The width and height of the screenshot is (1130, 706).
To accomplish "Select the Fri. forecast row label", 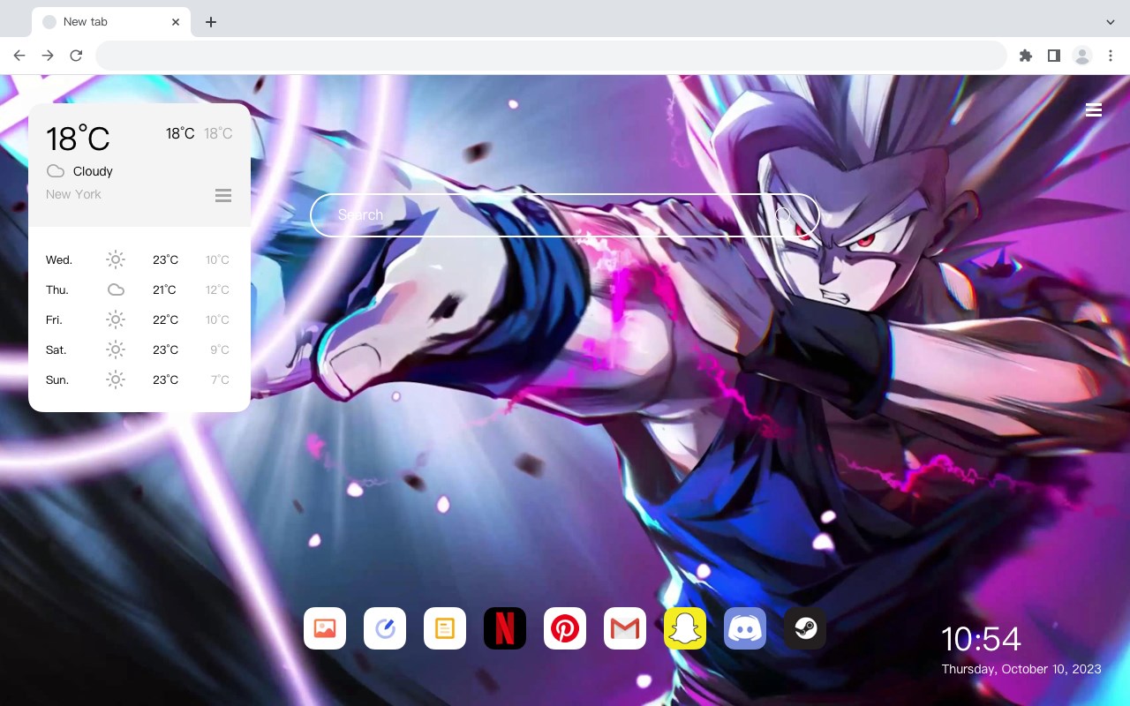I will (x=54, y=319).
